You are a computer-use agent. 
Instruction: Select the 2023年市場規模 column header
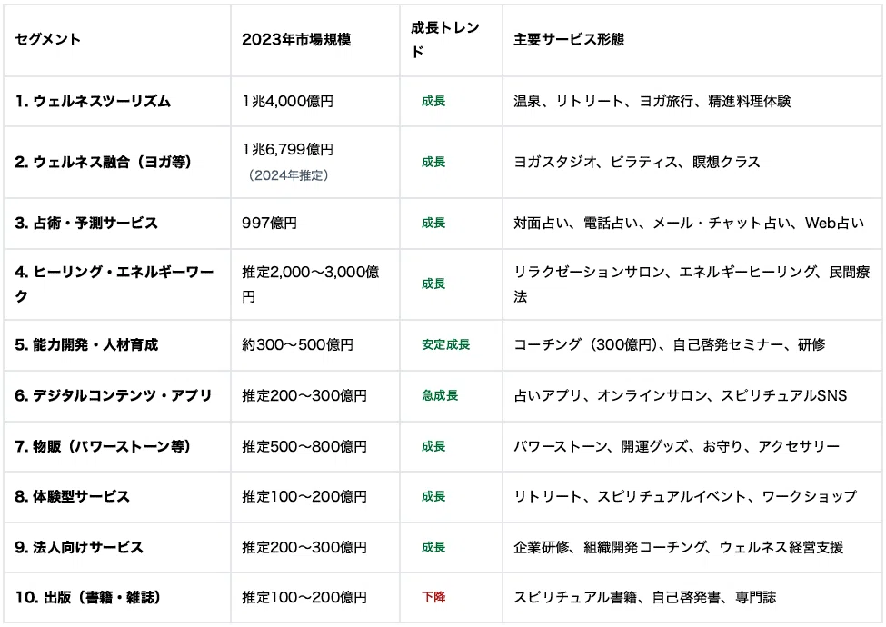point(296,40)
